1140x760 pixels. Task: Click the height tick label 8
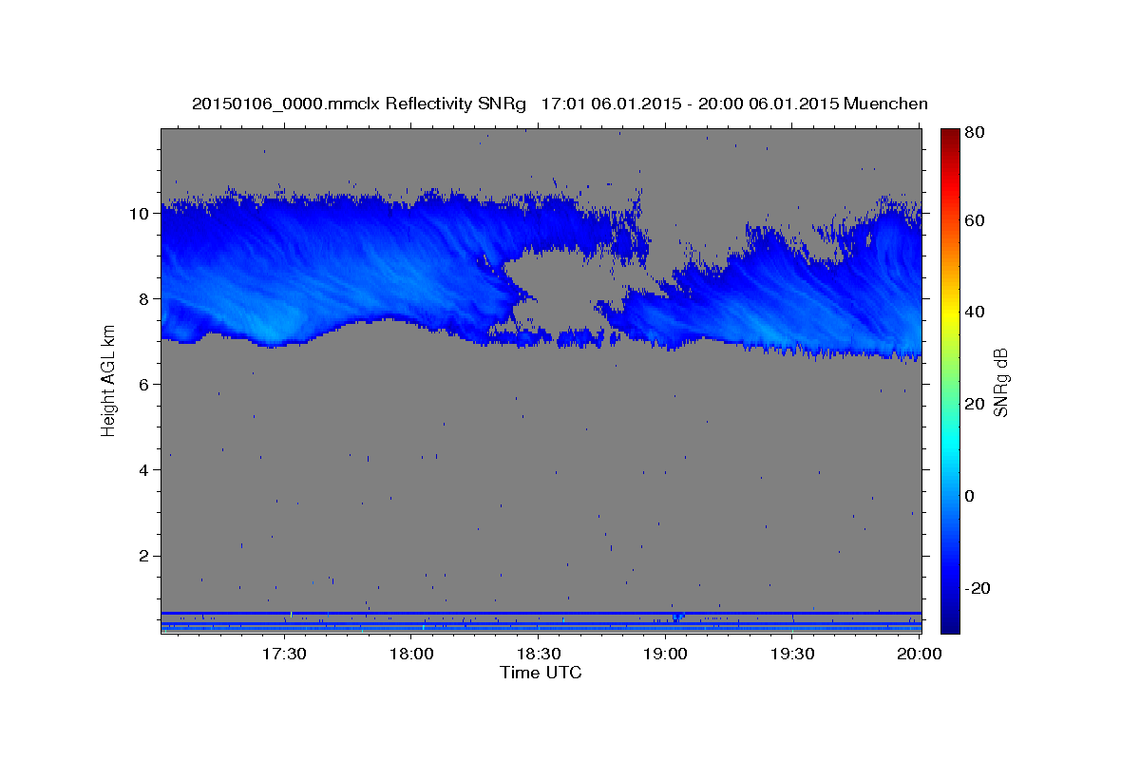tap(143, 298)
